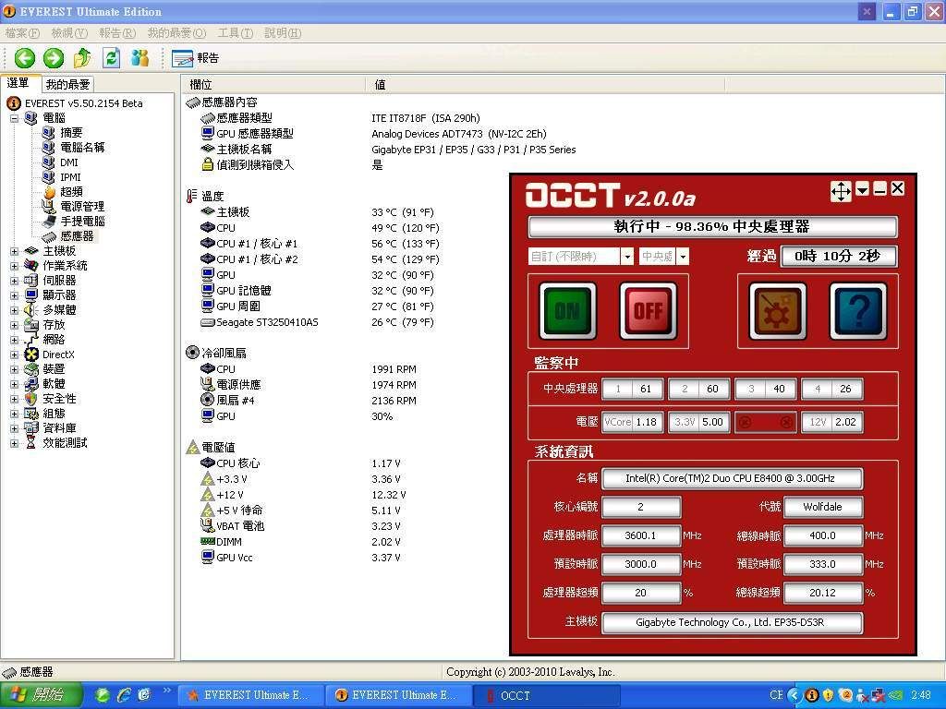
Task: Open the 檢視(V) menu
Action: pos(69,33)
